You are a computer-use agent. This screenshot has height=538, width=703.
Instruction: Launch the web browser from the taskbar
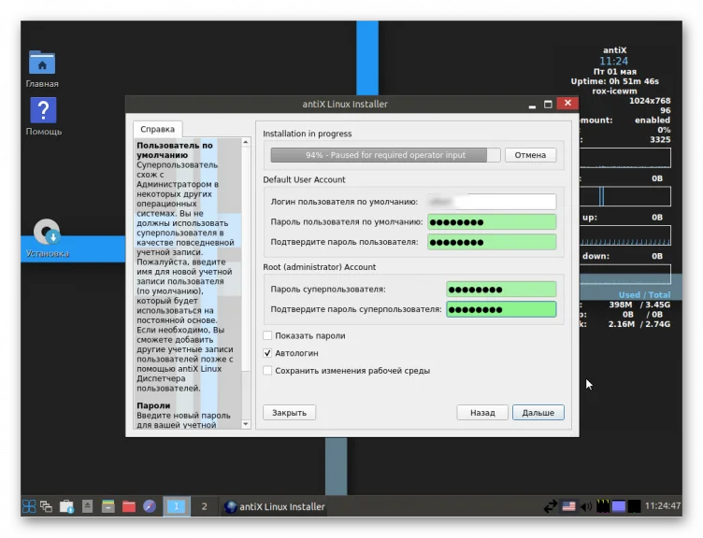[150, 506]
